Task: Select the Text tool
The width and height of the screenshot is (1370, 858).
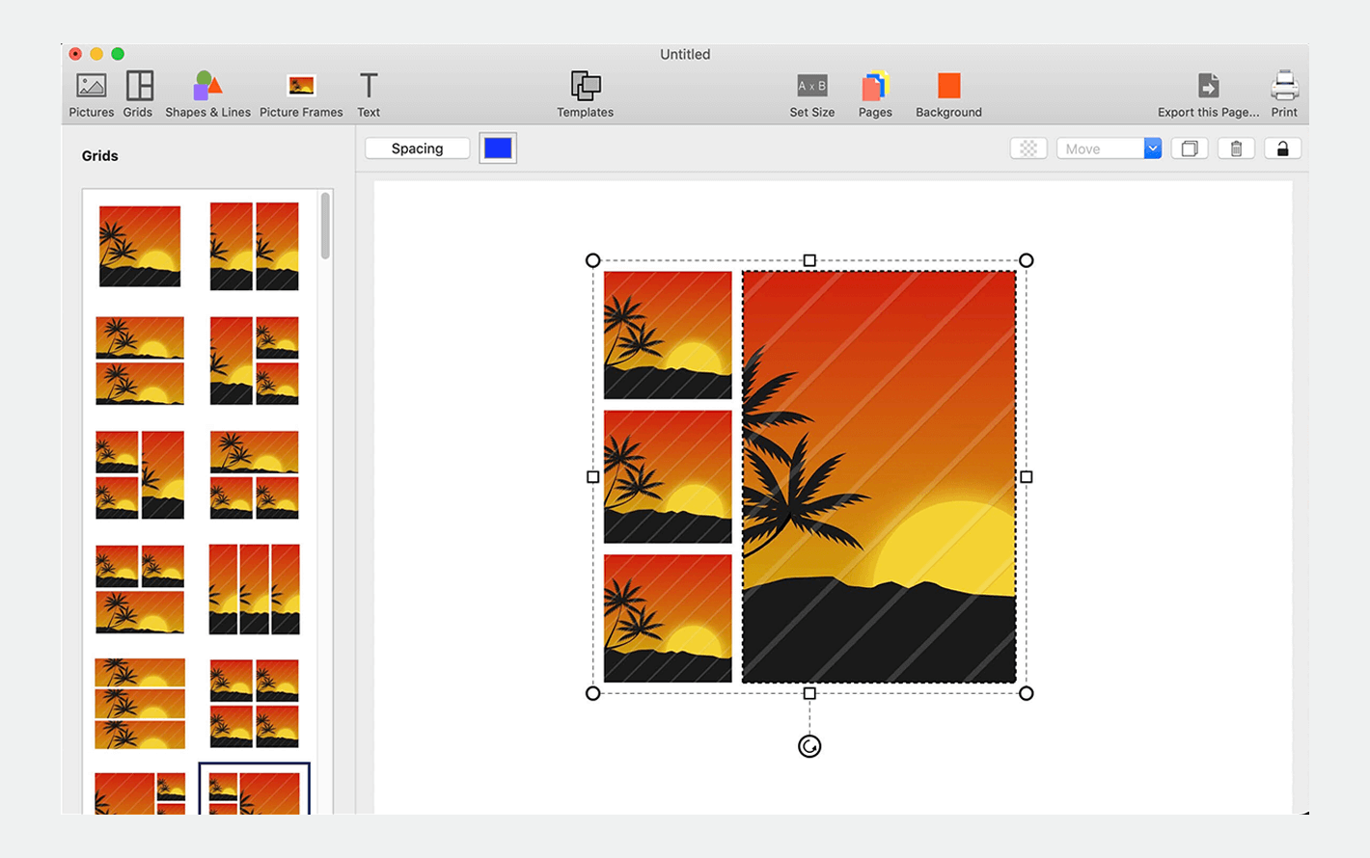Action: tap(369, 94)
